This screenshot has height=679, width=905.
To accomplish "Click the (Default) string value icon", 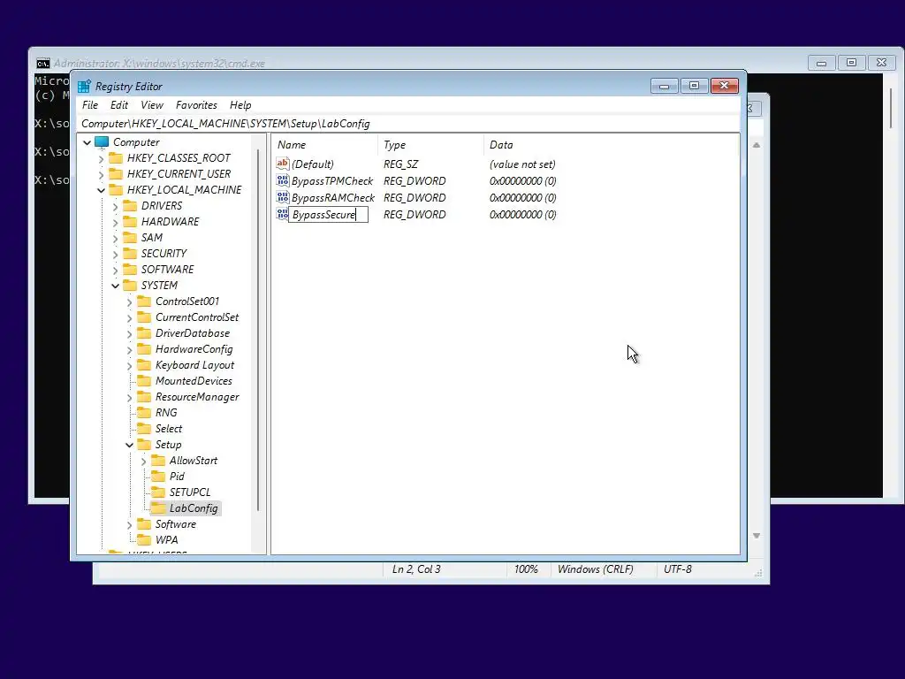I will (x=282, y=164).
